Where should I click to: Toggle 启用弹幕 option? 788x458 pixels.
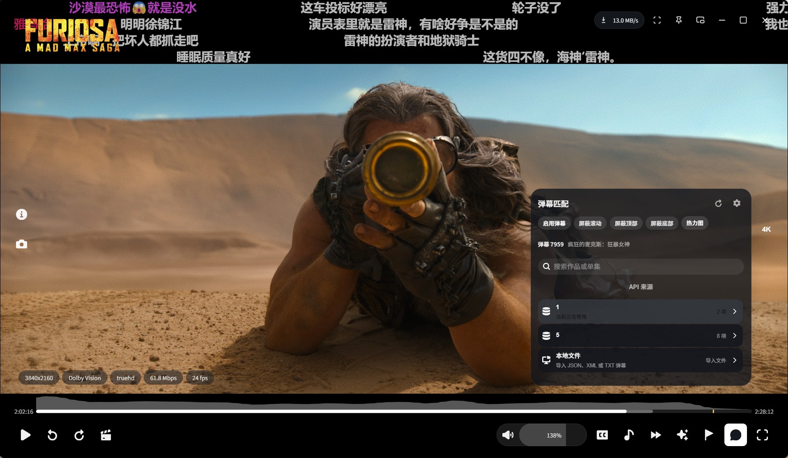[554, 223]
